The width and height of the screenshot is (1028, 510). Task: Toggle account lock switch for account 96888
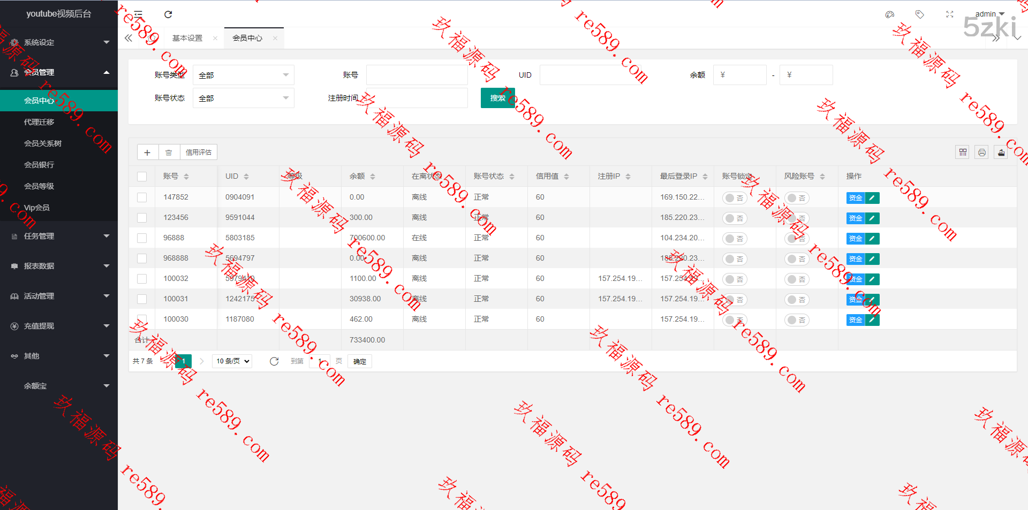(x=734, y=239)
